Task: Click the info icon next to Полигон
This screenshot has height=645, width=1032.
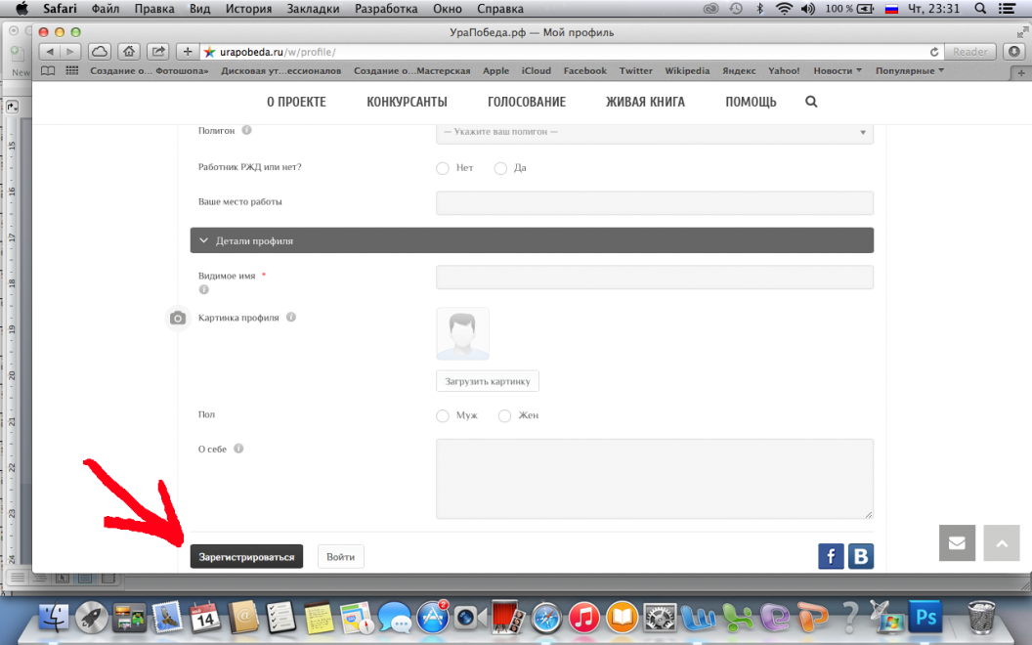Action: [x=246, y=130]
